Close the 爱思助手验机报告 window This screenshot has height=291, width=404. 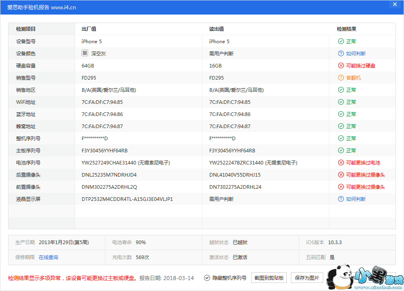394,4
